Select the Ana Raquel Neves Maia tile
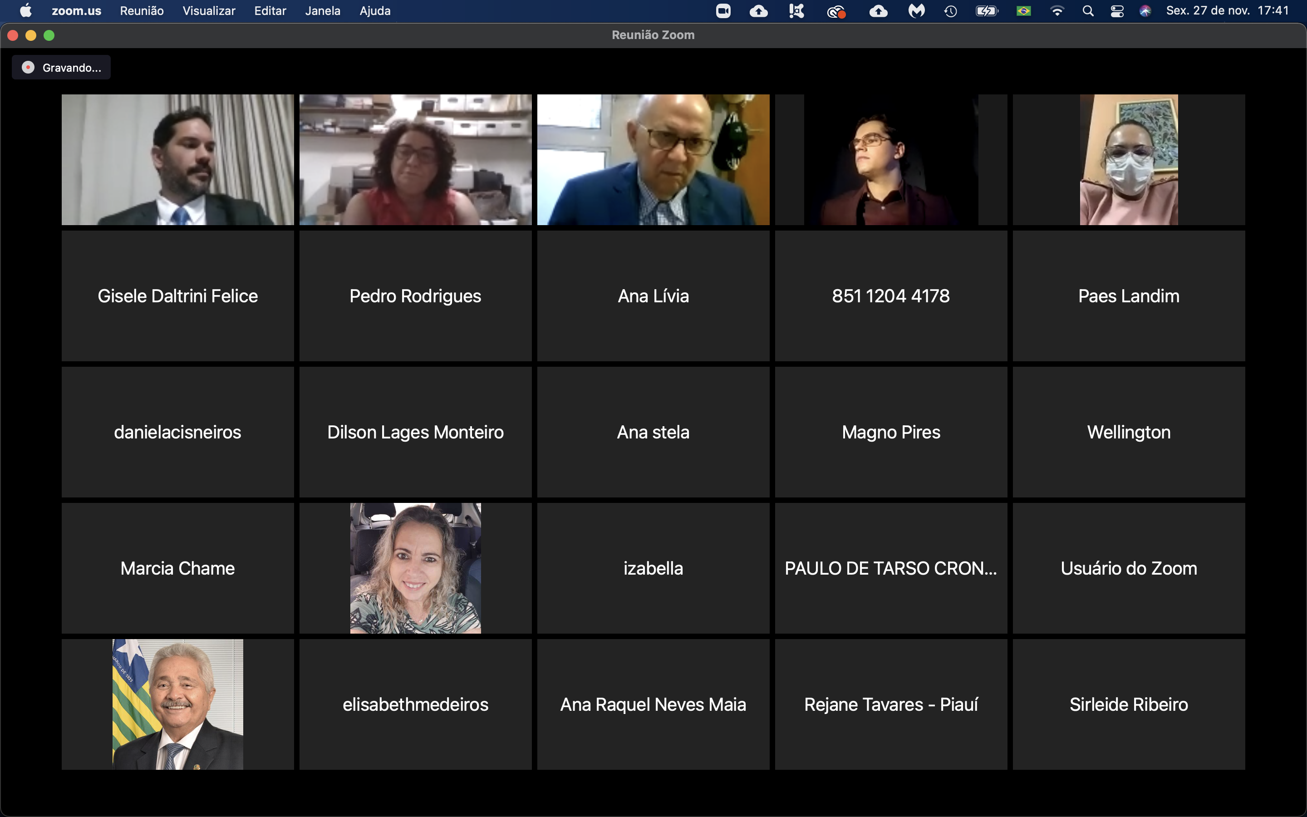The height and width of the screenshot is (817, 1307). point(653,704)
